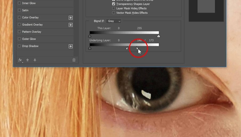Viewport: 241px width, 137px height.
Task: Click the This Layer white slider handle
Action: click(159, 36)
